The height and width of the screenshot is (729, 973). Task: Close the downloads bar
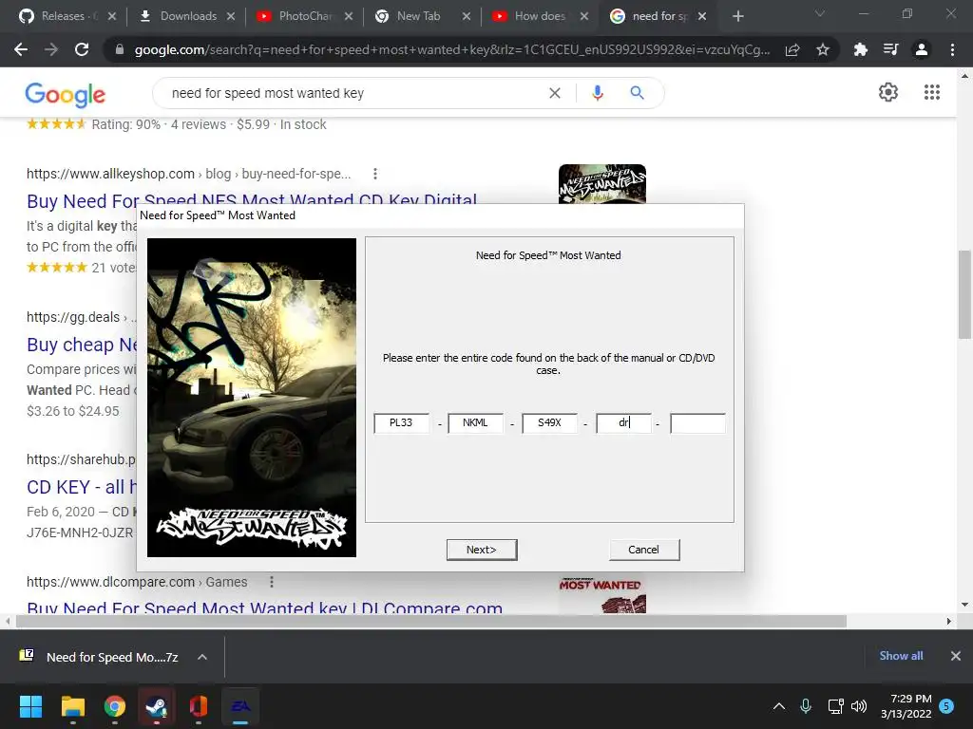956,656
